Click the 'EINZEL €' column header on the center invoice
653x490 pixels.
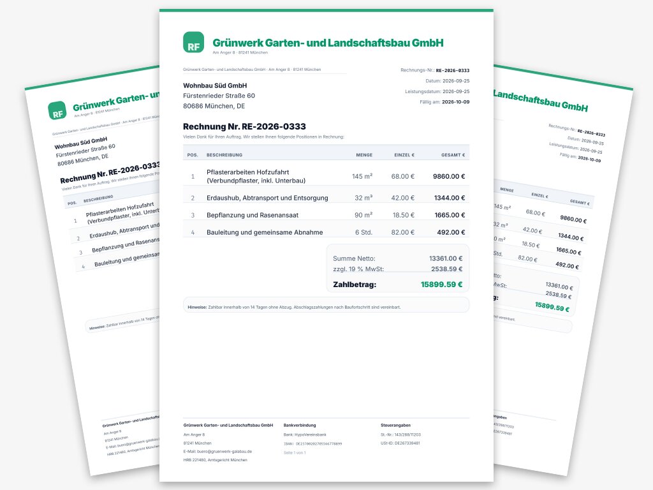[x=404, y=155]
